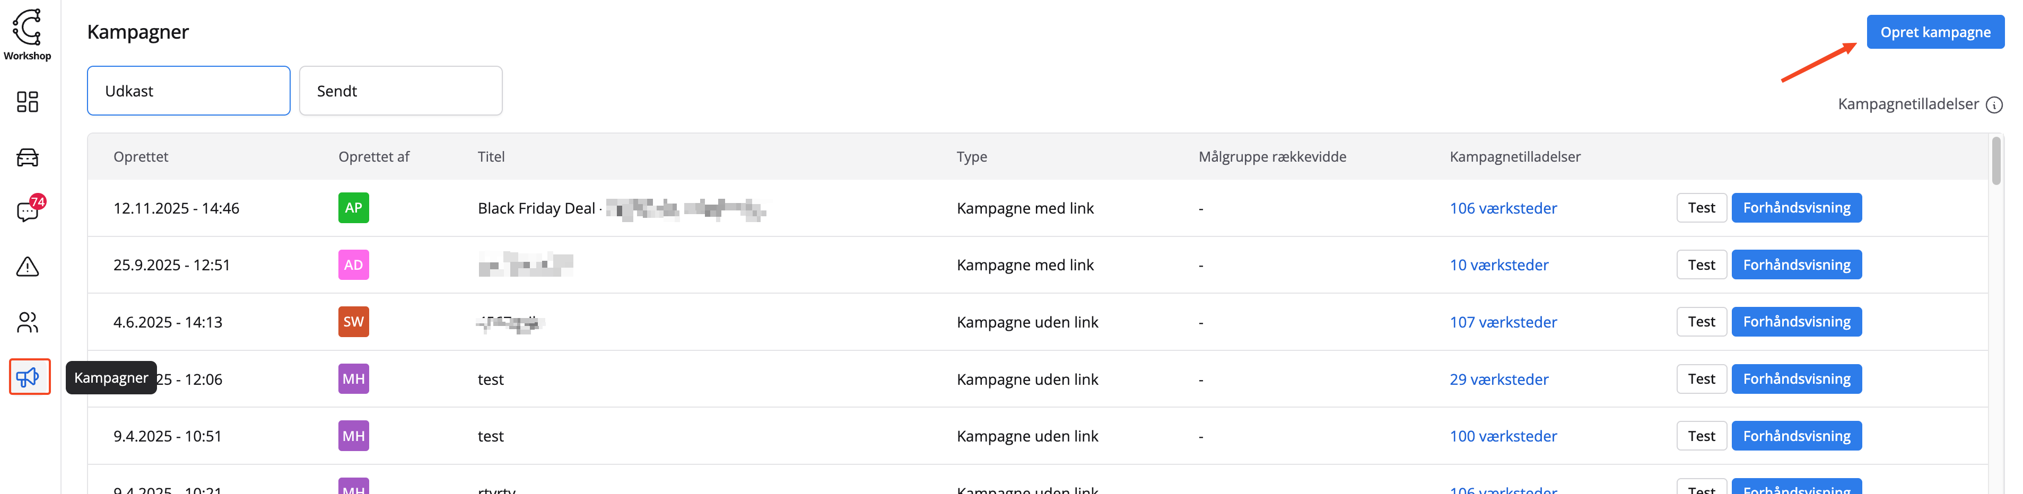Open the 107 værksteder link
The width and height of the screenshot is (2023, 494).
(x=1502, y=322)
